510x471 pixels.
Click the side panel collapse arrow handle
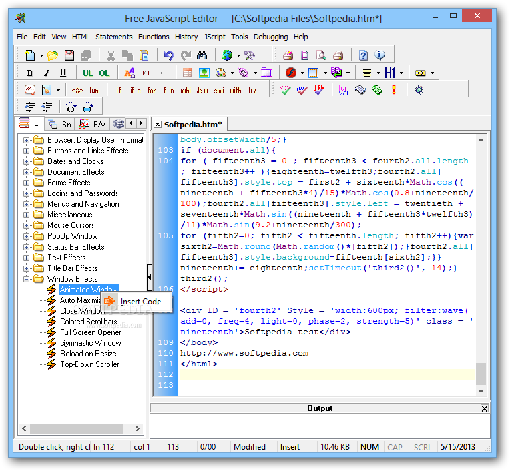pyautogui.click(x=150, y=278)
